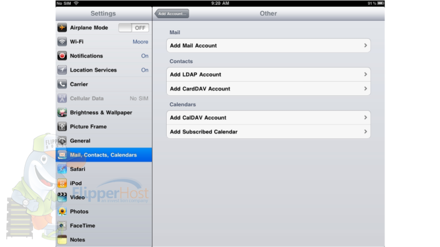Toggle the Airplane Mode OFF switch

point(134,28)
